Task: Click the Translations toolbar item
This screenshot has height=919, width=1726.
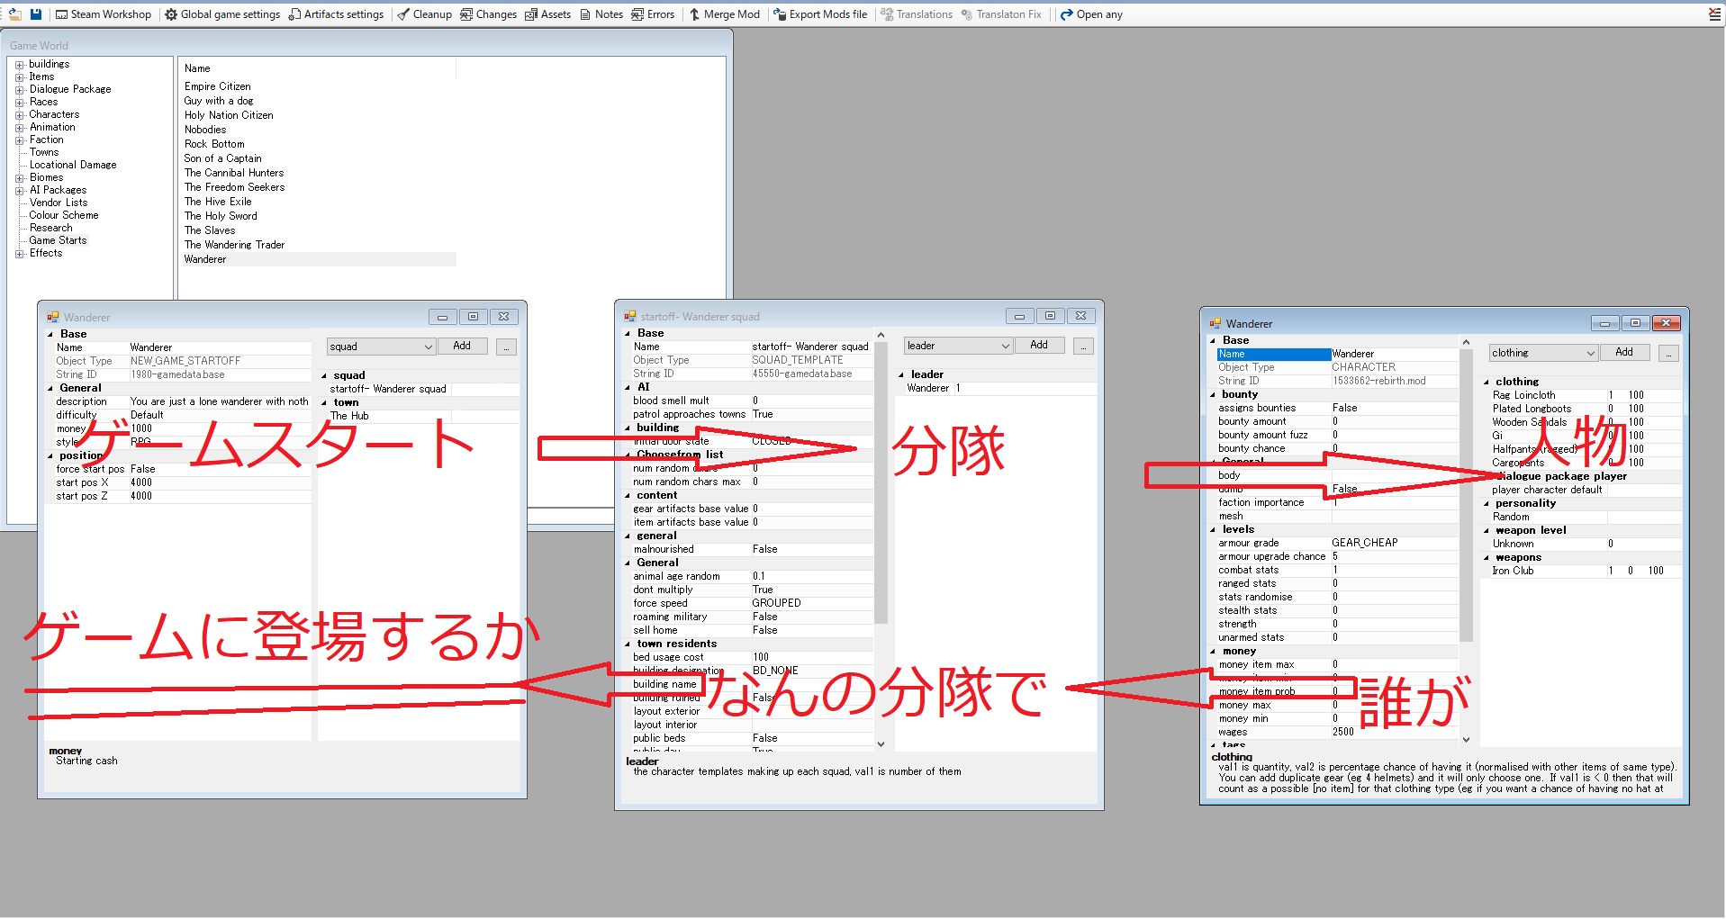Action: tap(917, 14)
